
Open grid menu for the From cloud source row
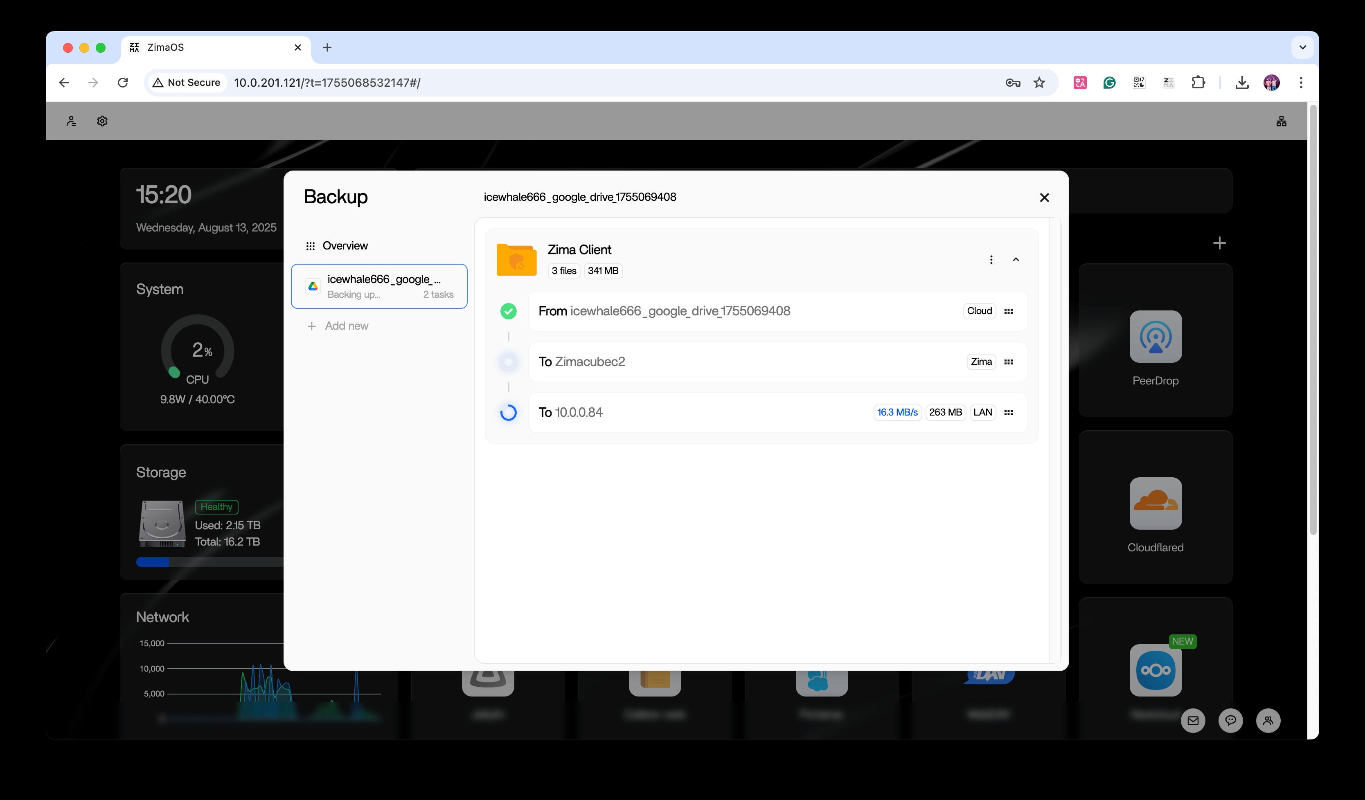coord(1009,311)
